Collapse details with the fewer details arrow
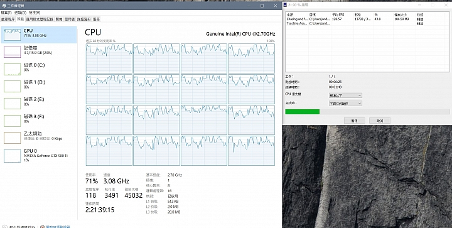Viewport: 452px width, 228px height. pyautogui.click(x=4, y=227)
